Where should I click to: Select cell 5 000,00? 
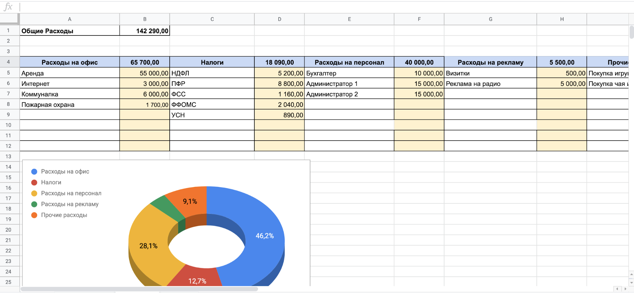point(562,83)
